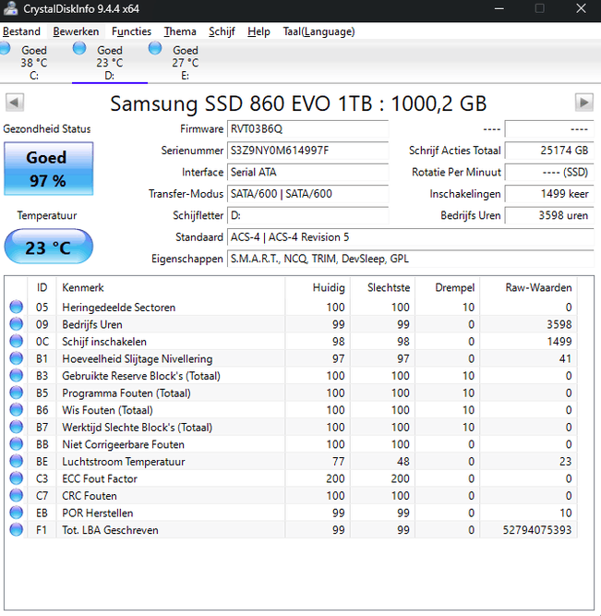Open the Help menu
The image size is (601, 616).
[258, 31]
